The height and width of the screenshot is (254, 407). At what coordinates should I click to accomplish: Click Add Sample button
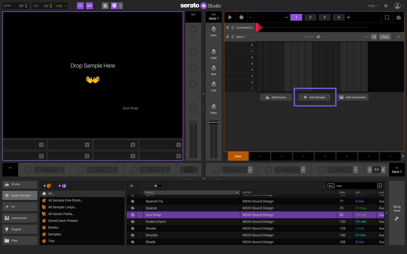(314, 97)
